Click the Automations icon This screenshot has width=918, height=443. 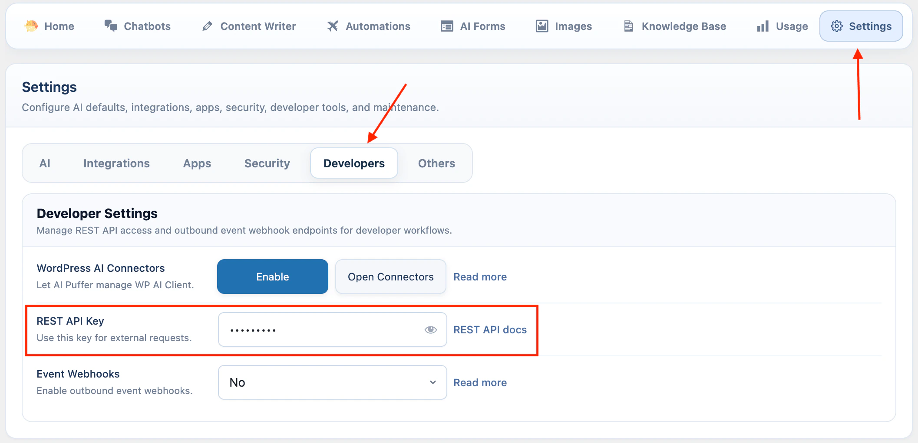pos(333,26)
